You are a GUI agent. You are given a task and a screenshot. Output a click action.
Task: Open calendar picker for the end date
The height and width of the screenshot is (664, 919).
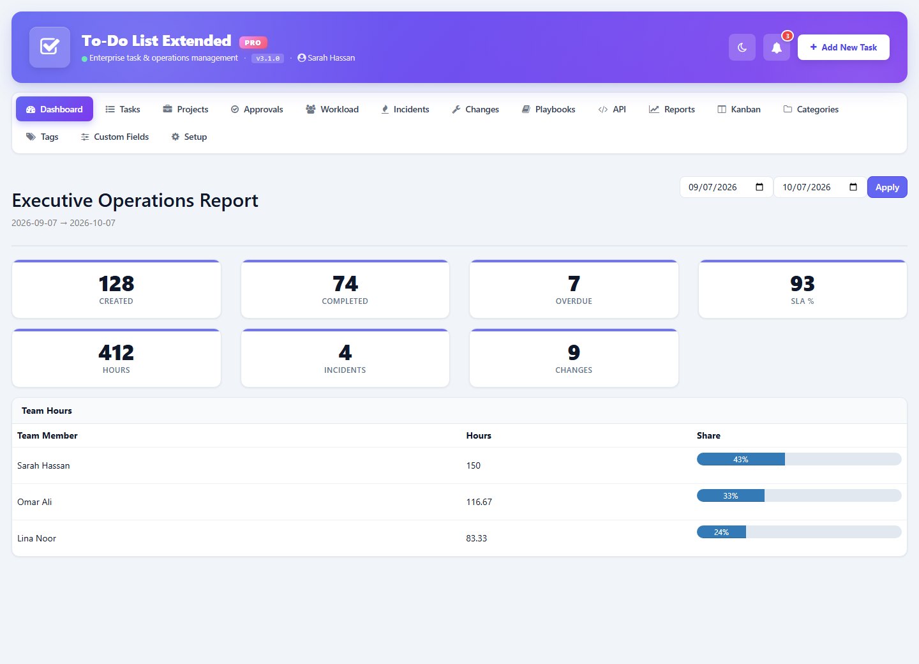point(853,187)
